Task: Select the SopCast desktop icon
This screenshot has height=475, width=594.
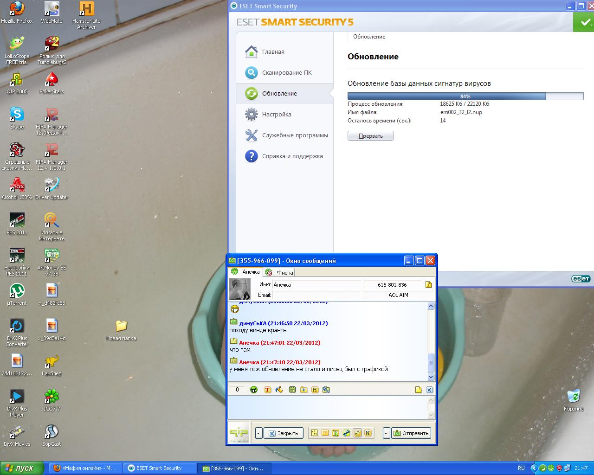Action: 52,436
